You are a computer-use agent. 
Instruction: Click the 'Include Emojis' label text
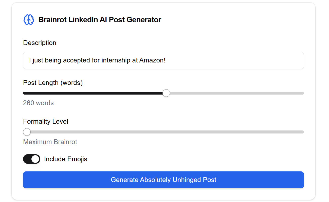click(65, 159)
